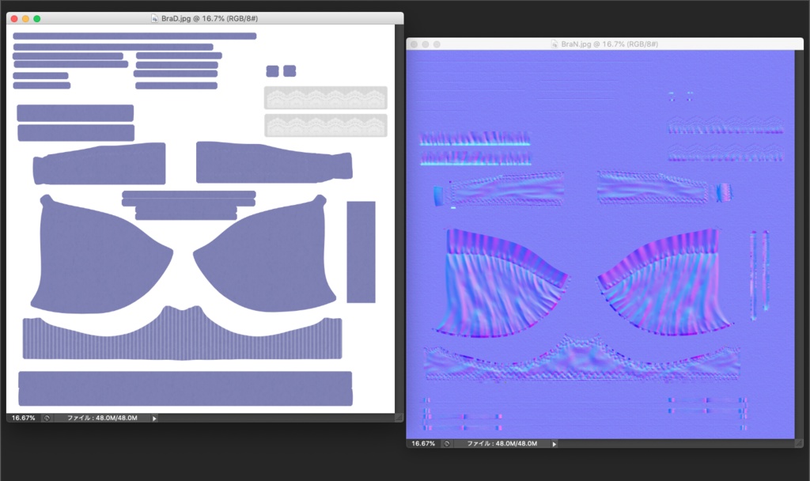810x481 pixels.
Task: Click the BraD.jpg @ 16.7% (RGB/8#) window title
Action: 210,19
